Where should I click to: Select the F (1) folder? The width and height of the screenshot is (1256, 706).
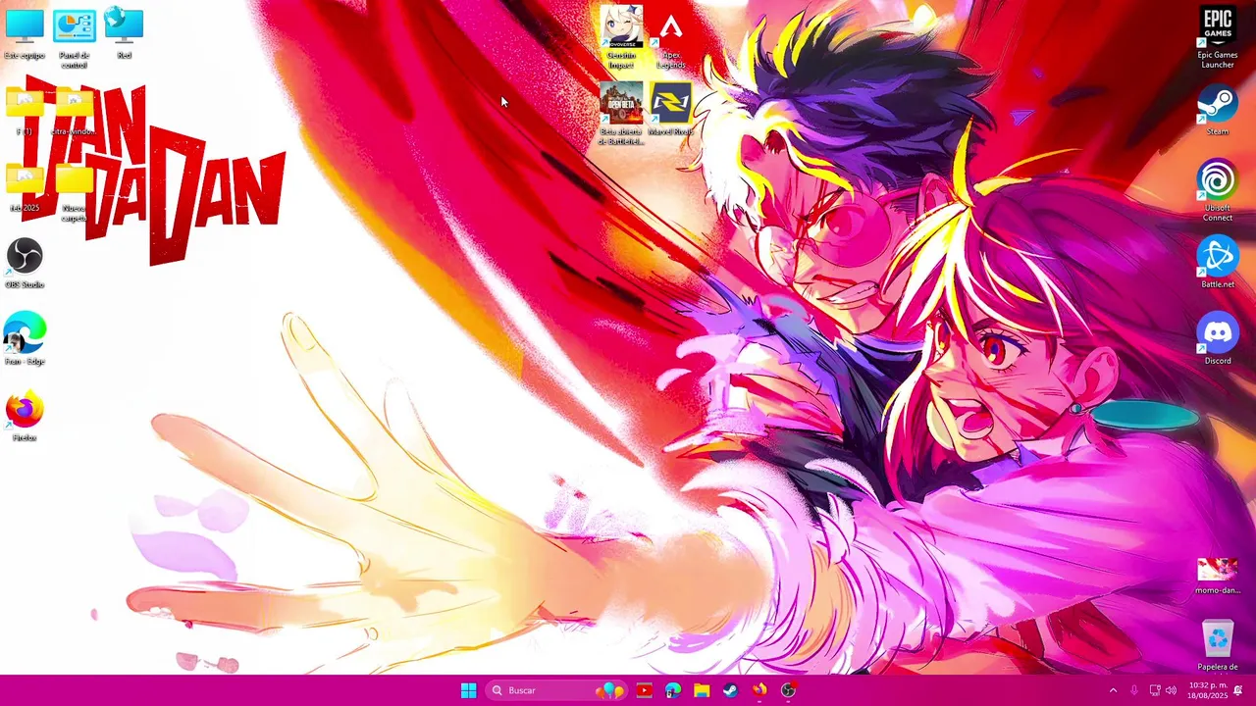pos(25,111)
